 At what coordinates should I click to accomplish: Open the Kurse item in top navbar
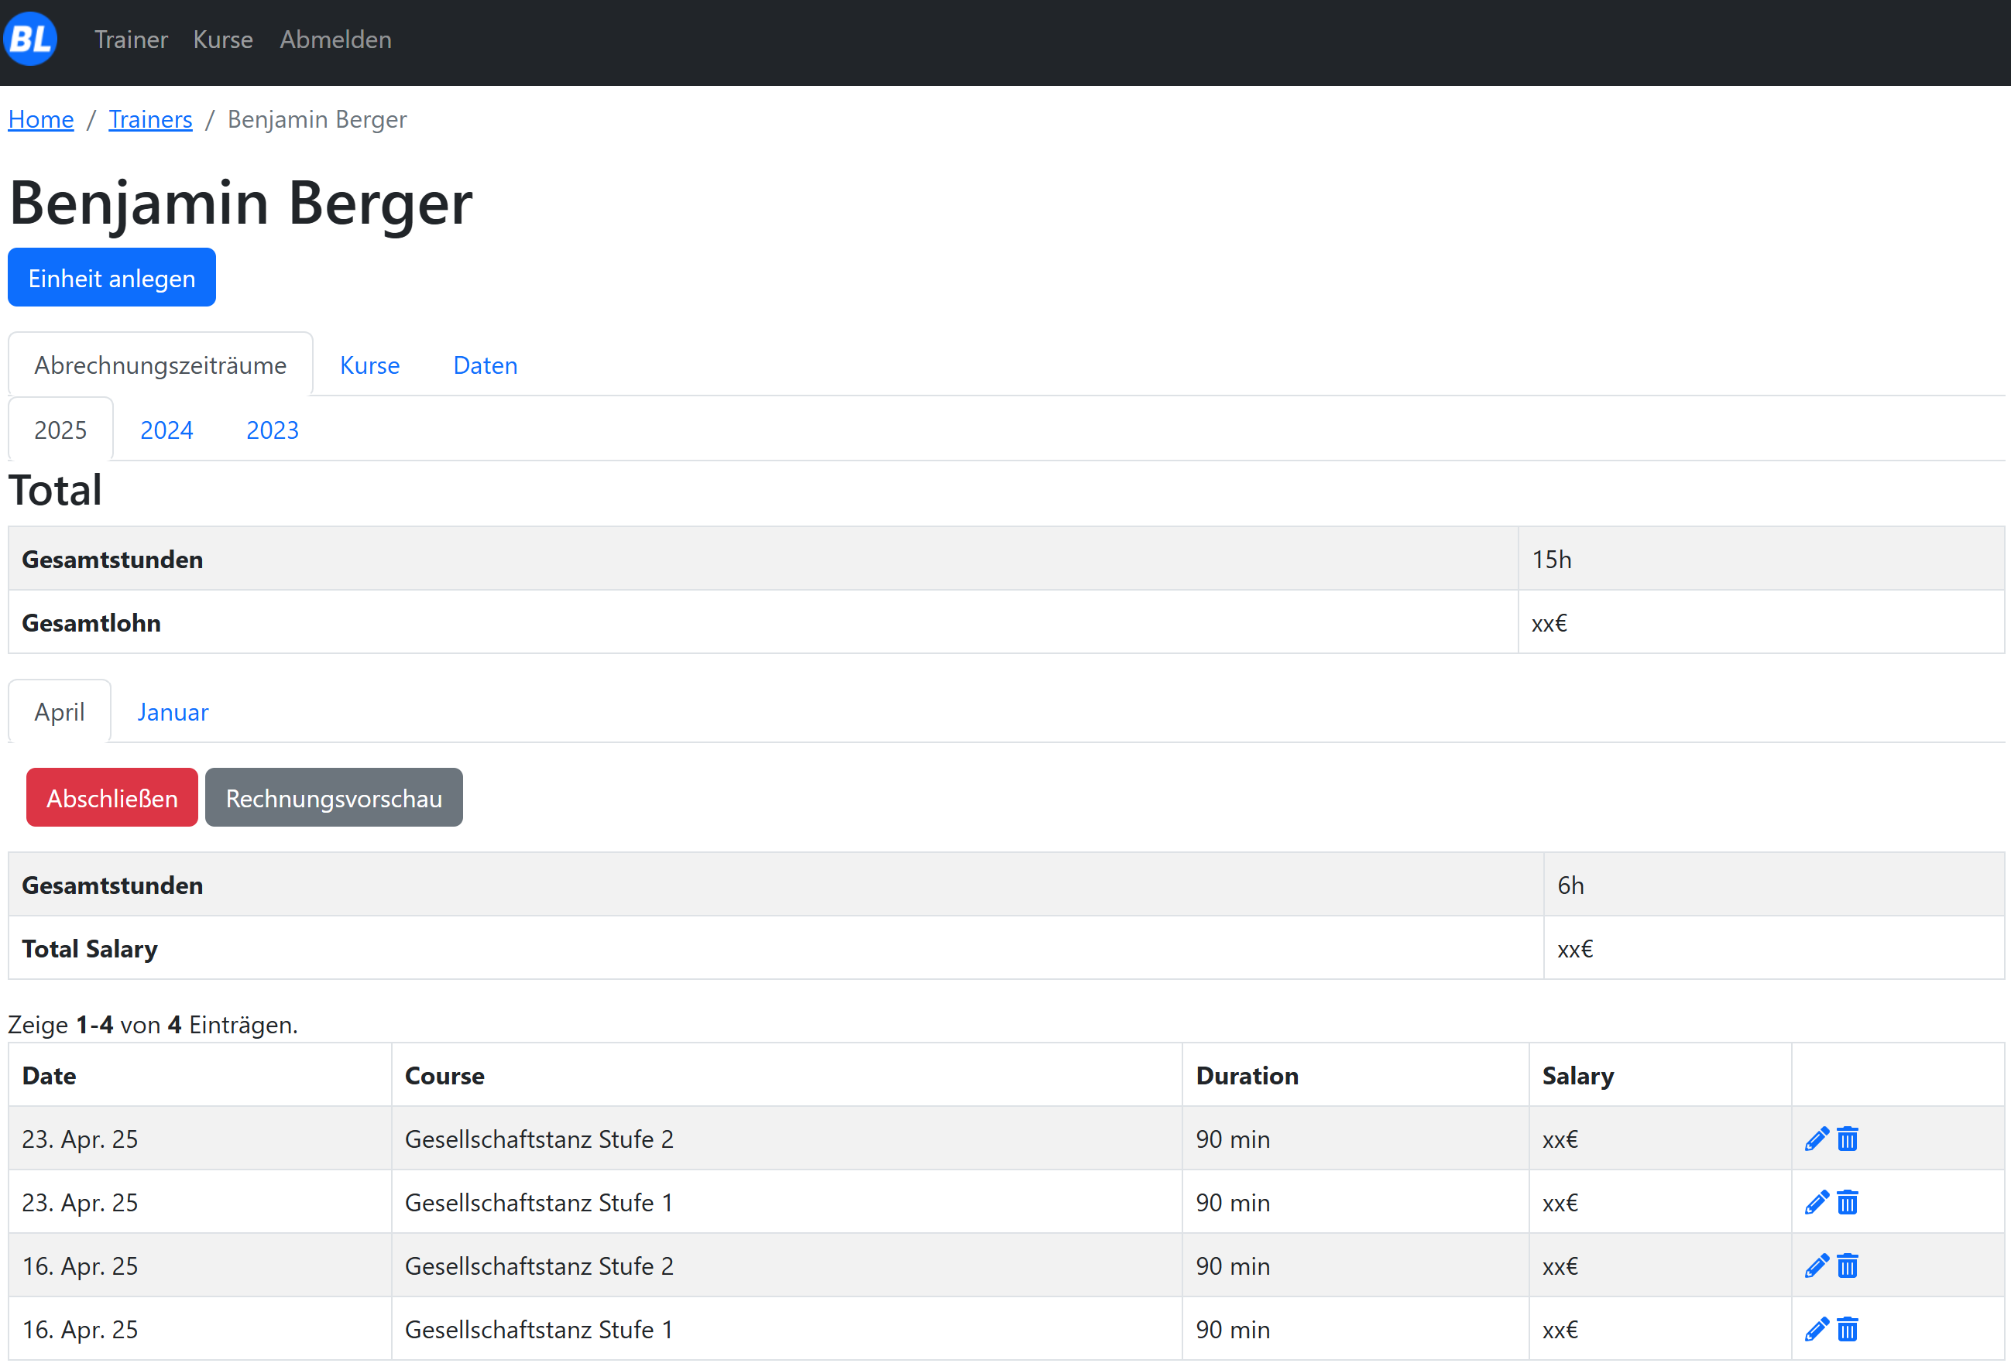pyautogui.click(x=222, y=39)
